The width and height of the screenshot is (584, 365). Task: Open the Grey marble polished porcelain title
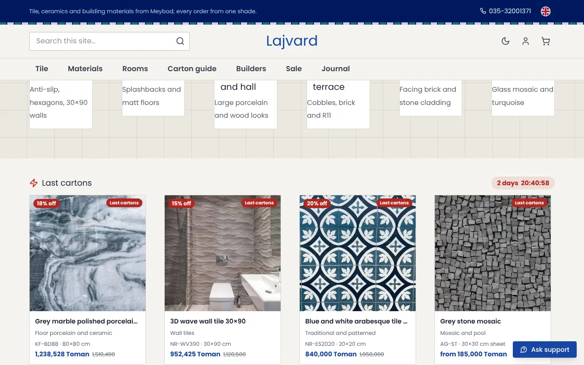click(x=87, y=321)
